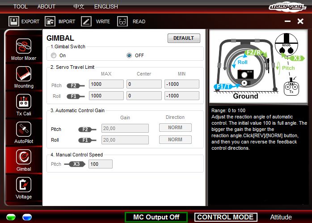Switch language to ENGLISH
The height and width of the screenshot is (223, 312).
(106, 7)
